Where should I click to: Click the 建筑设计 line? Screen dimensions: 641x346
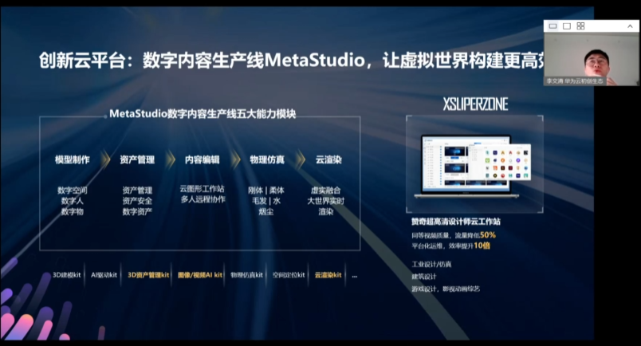coord(424,277)
